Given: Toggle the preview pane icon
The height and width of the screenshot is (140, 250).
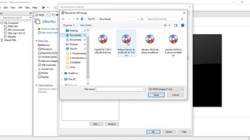Looking at the screenshot, I should 176,25.
